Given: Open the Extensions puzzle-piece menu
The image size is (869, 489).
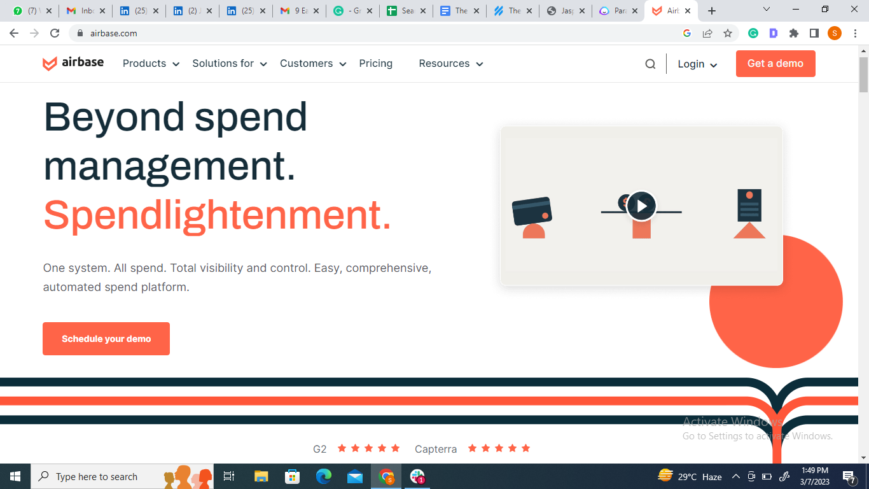Looking at the screenshot, I should (x=794, y=33).
